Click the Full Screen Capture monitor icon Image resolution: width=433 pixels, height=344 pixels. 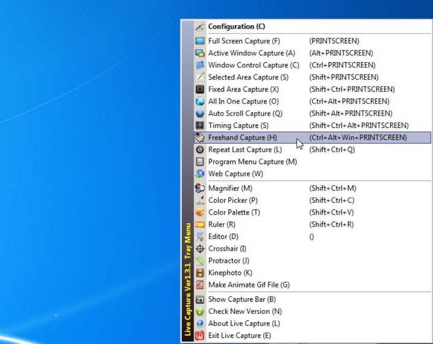coord(200,41)
